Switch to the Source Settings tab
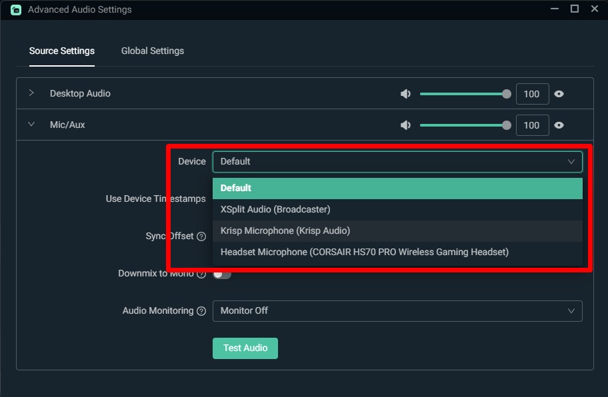 (x=61, y=51)
